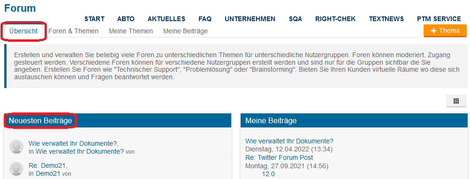Open the UNTERNEHMEN menu item
The width and height of the screenshot is (470, 179).
tap(250, 19)
